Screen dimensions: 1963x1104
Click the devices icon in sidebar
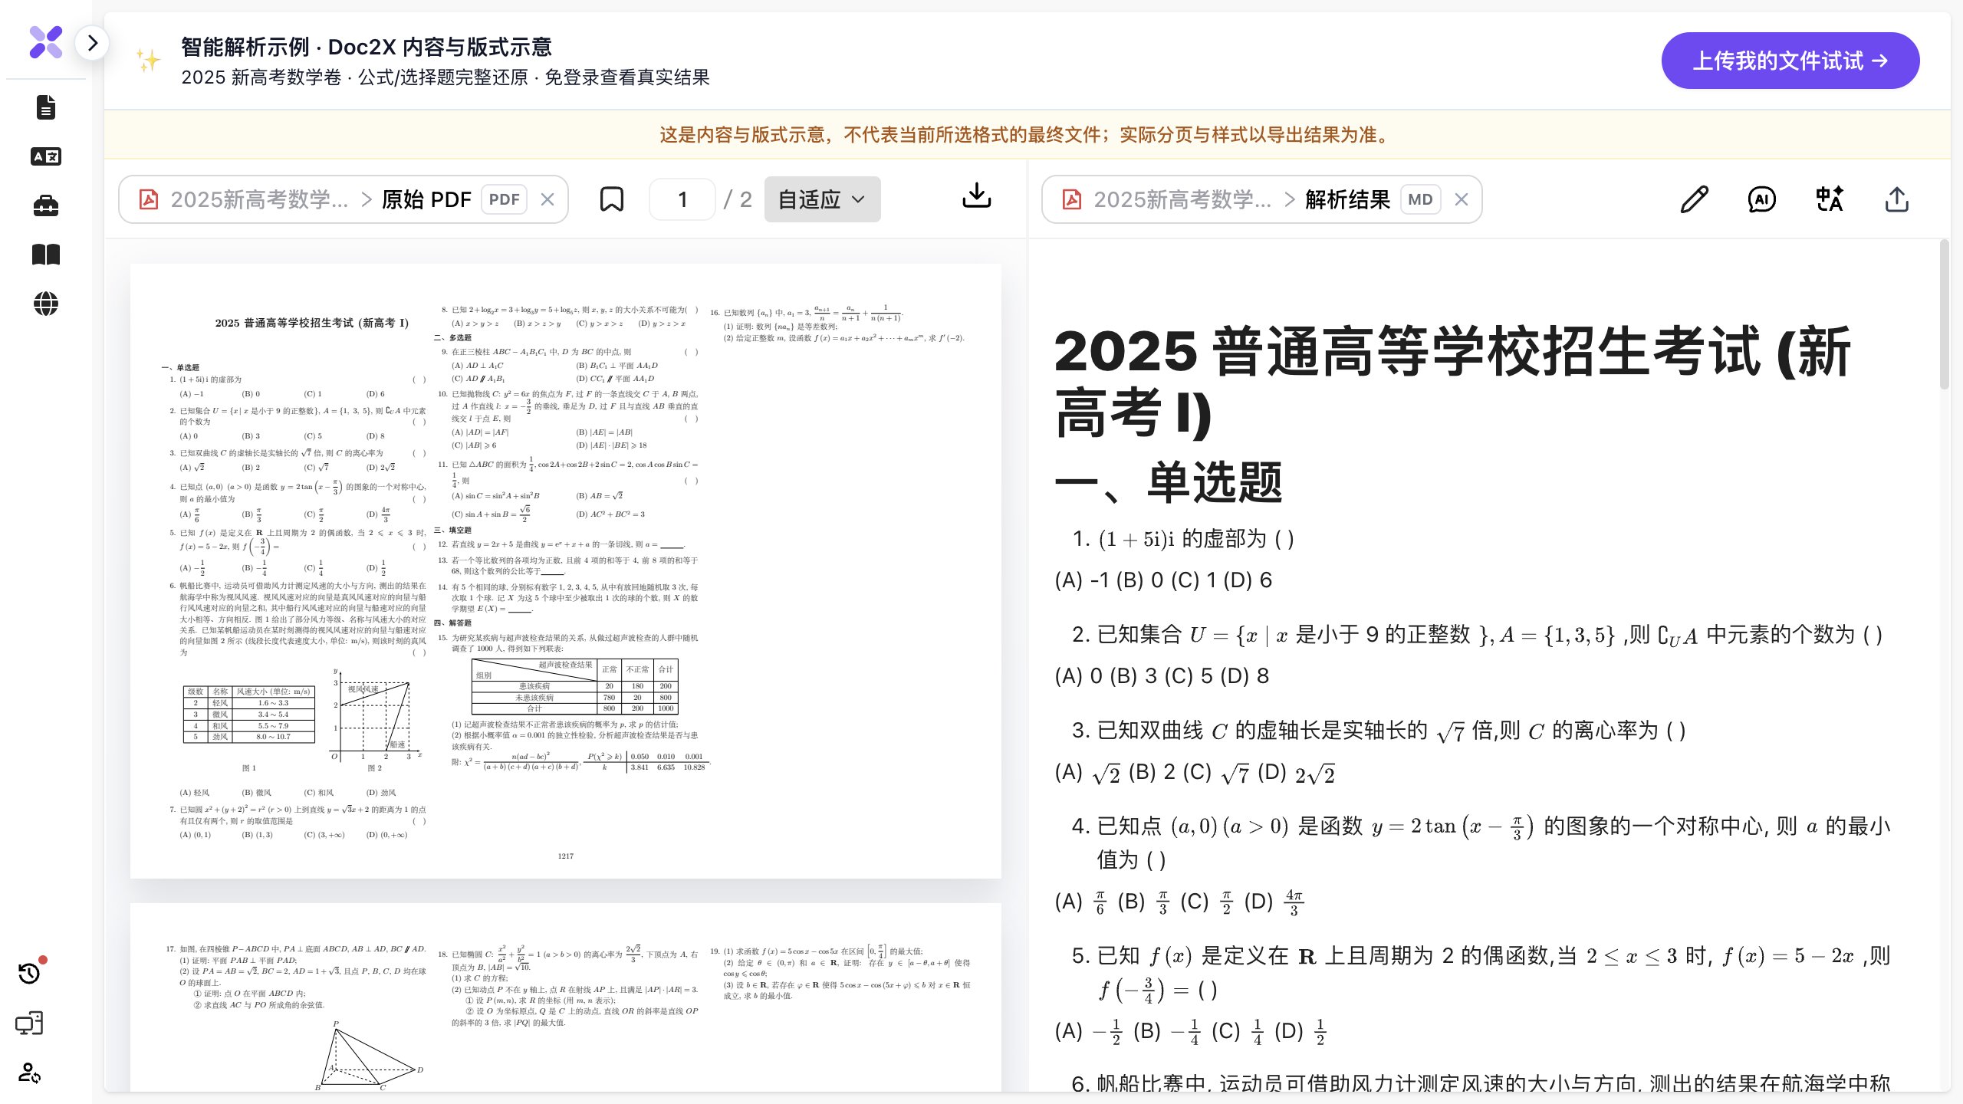(29, 1024)
